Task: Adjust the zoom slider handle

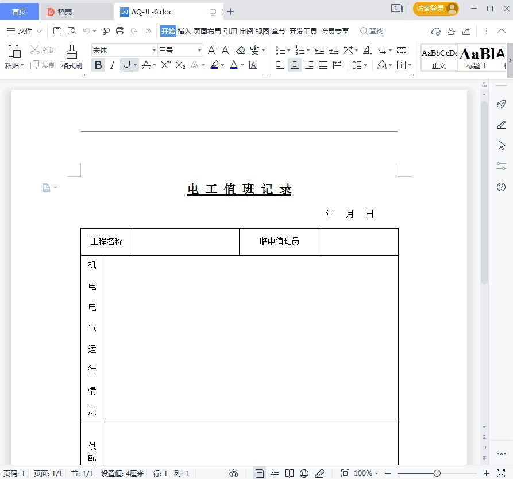Action: [x=437, y=473]
